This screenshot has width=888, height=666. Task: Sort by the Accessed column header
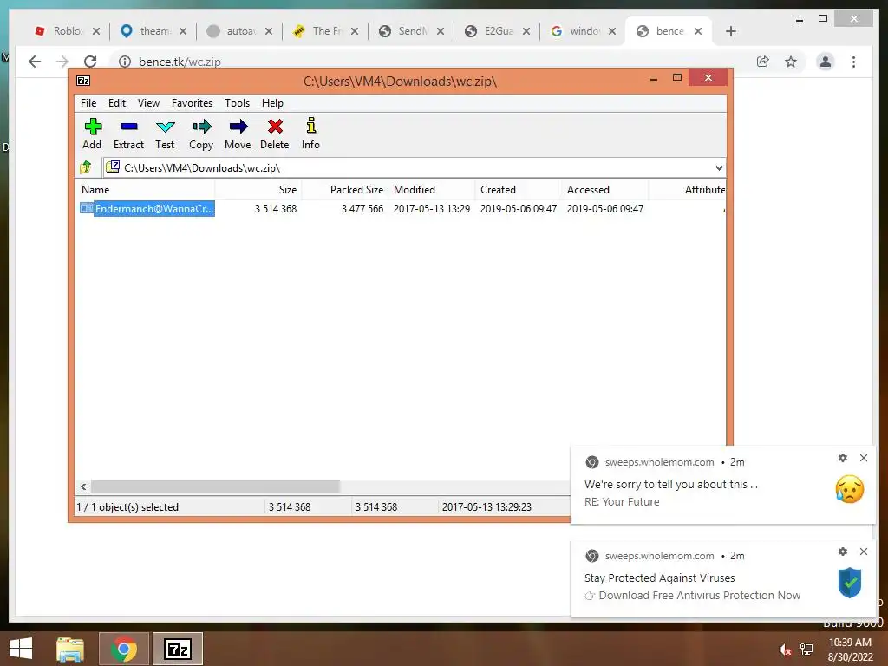(604, 190)
